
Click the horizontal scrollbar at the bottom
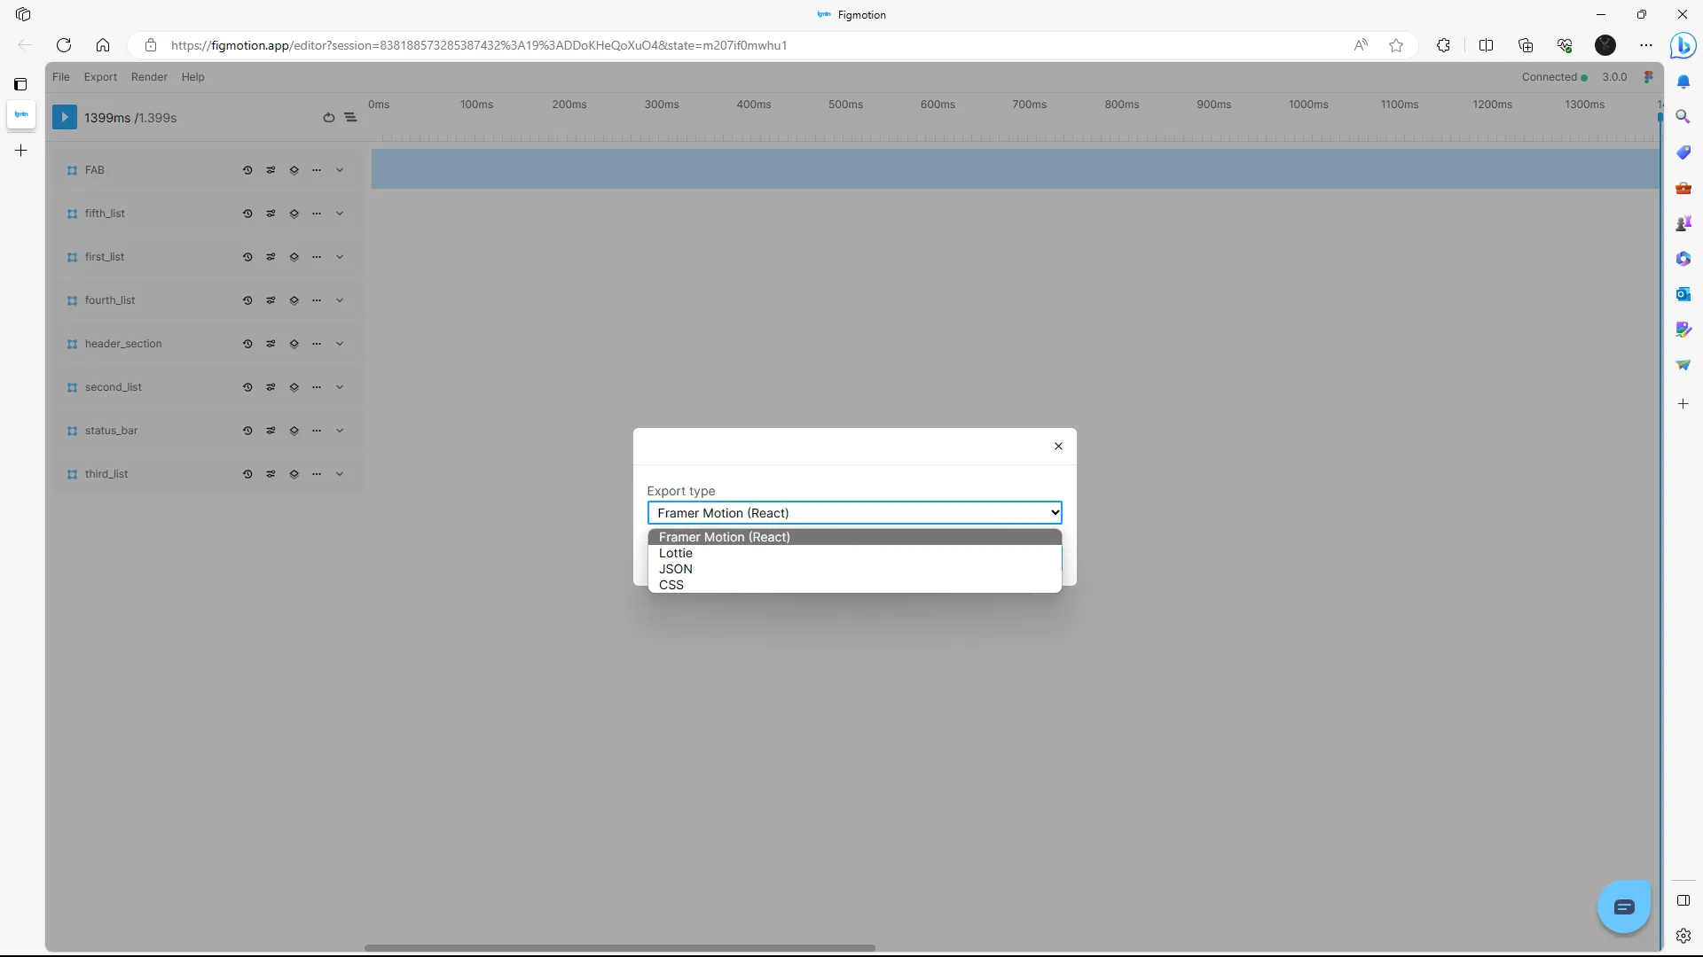(x=619, y=947)
